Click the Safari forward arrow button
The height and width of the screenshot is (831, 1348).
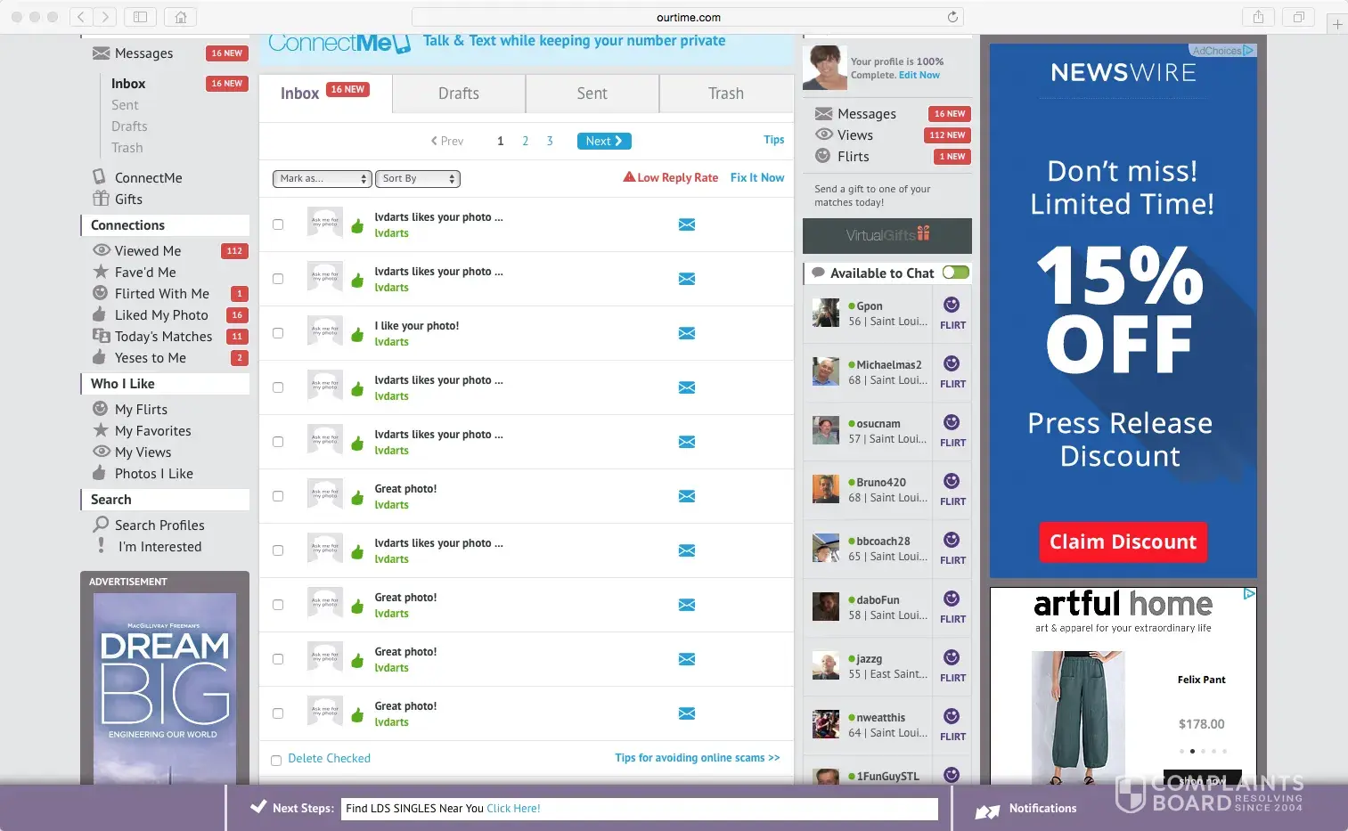pyautogui.click(x=105, y=17)
